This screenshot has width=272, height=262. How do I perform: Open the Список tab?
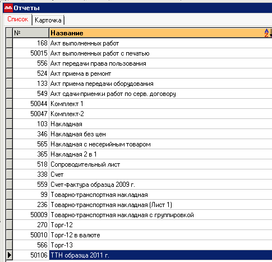[18, 19]
